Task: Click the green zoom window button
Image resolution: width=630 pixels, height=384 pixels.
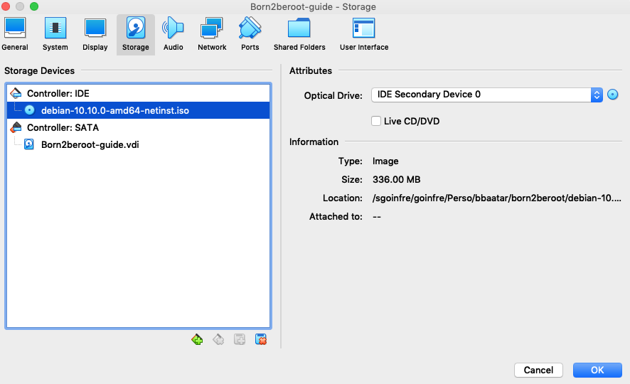Action: click(x=34, y=6)
